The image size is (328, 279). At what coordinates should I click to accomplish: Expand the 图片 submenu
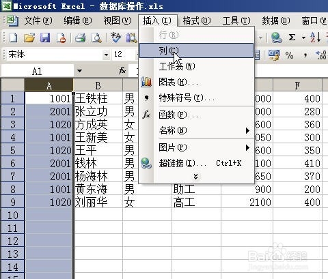tap(247, 148)
